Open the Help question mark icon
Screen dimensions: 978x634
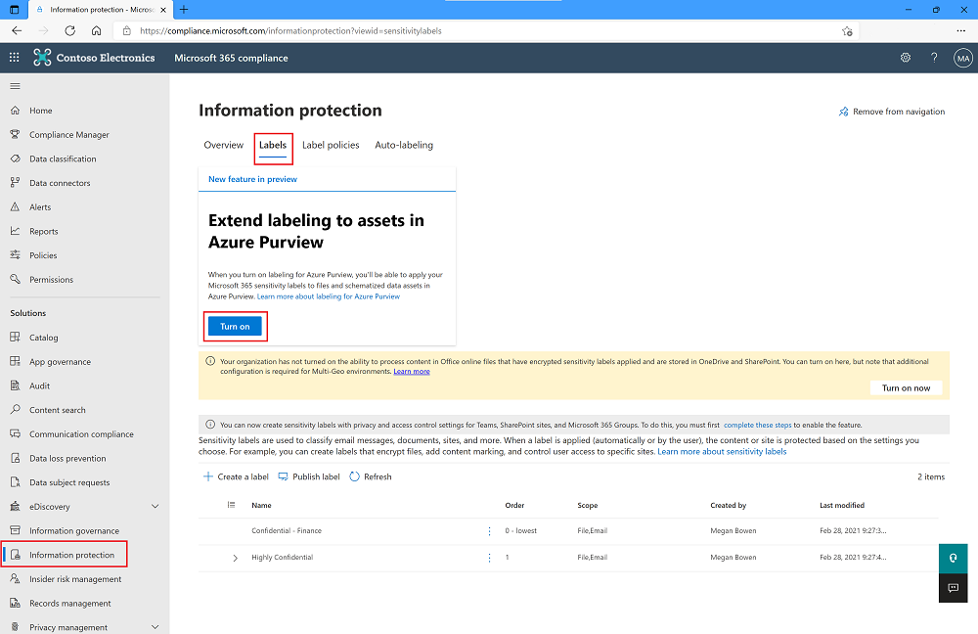coord(933,58)
